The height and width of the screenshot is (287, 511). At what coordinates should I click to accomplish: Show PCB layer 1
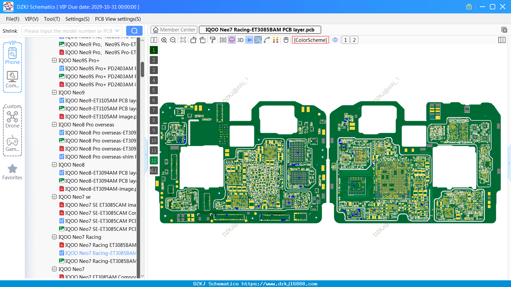154,50
